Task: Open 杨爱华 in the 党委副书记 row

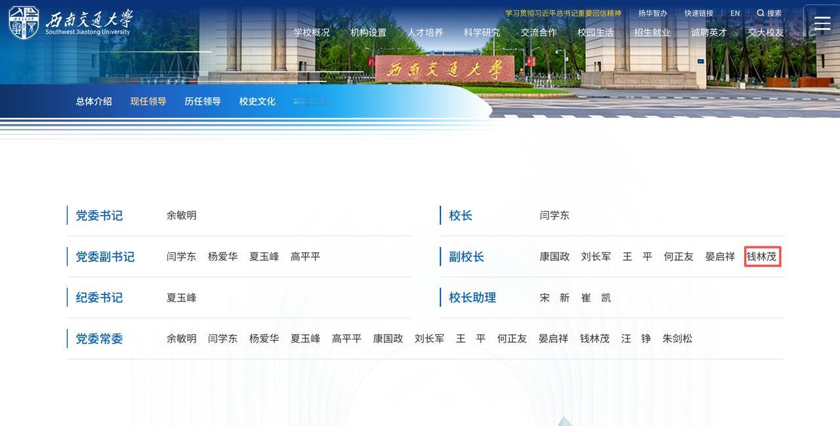Action: coord(222,256)
